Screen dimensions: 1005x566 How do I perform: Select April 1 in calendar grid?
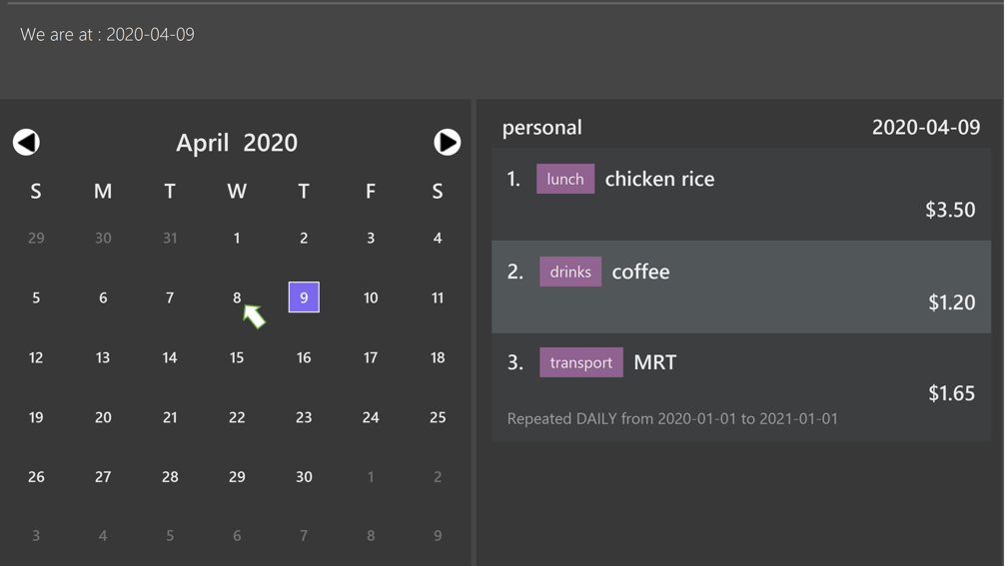point(237,239)
